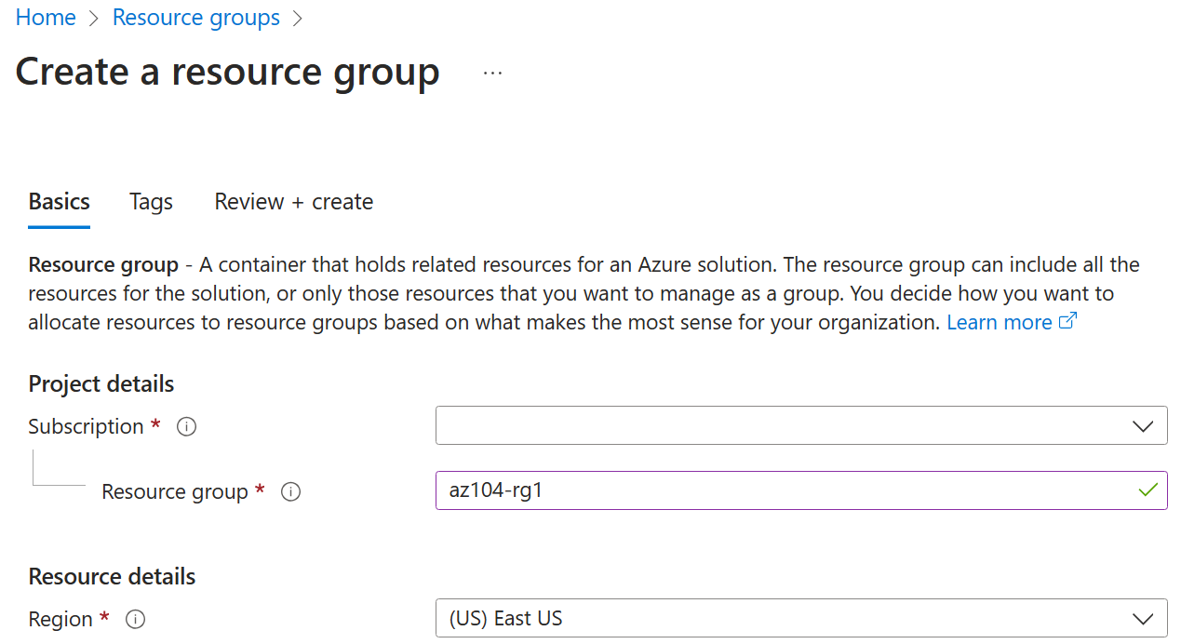This screenshot has height=644, width=1181.
Task: Click the breadcrumb chevron after Resource groups
Action: (296, 18)
